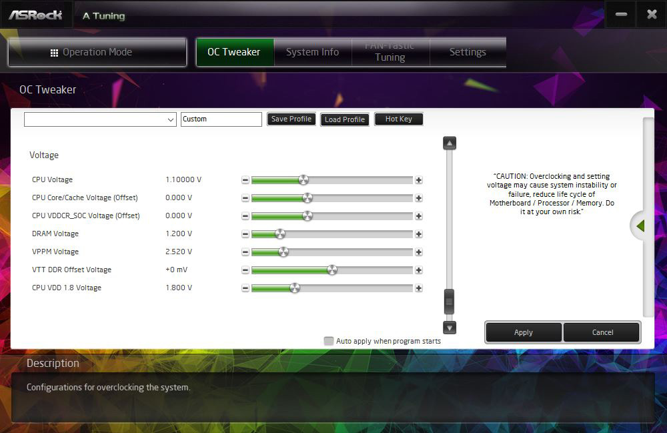The image size is (667, 433).
Task: Click the 2.520 V VPPM value
Action: [x=179, y=252]
